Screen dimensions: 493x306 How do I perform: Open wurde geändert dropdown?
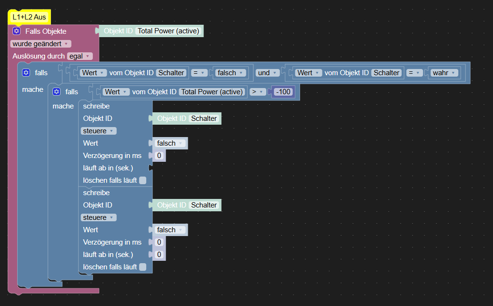(x=40, y=44)
